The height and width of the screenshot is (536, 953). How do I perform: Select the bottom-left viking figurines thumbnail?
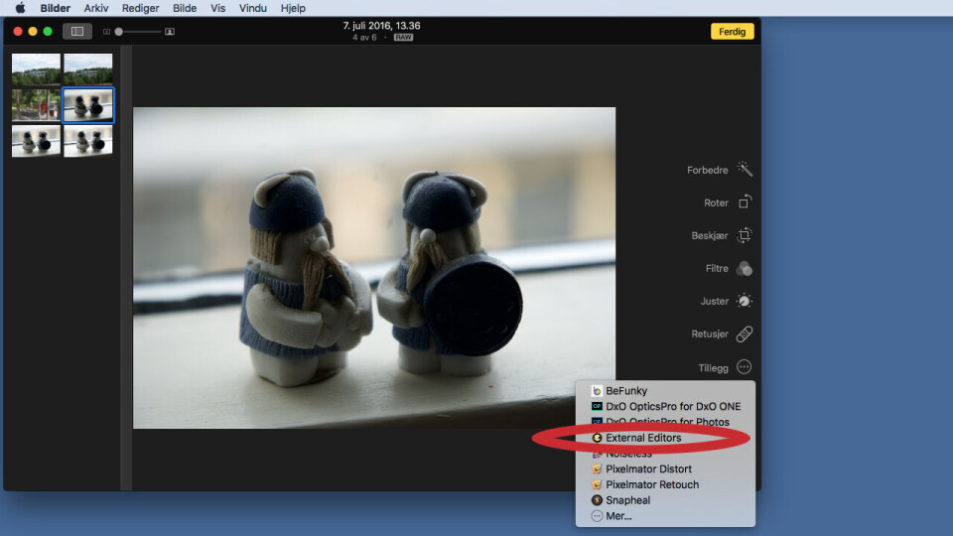click(37, 141)
